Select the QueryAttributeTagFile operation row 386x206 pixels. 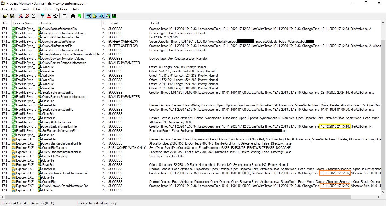pyautogui.click(x=191, y=122)
